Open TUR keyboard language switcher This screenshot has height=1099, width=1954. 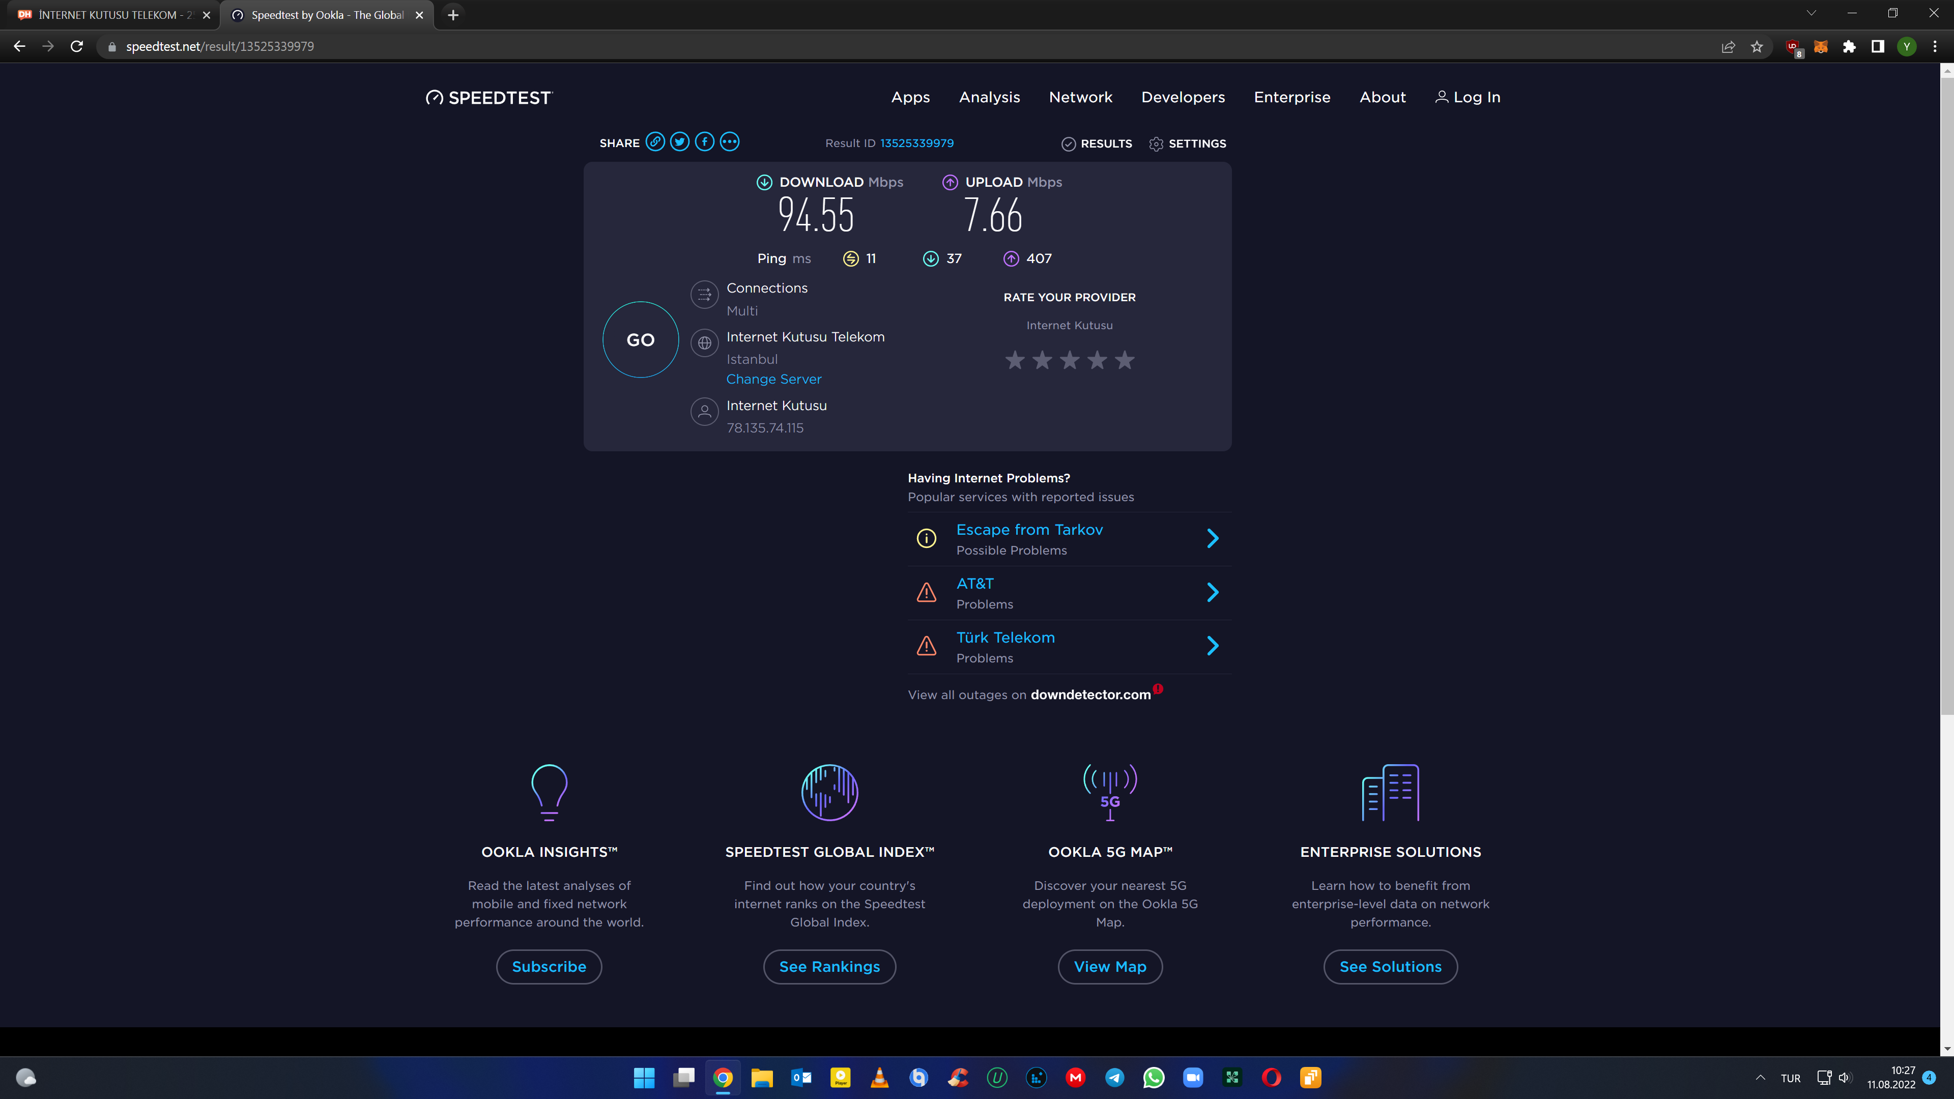[1790, 1079]
